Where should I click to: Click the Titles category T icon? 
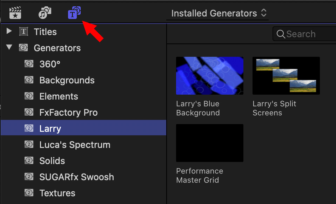click(x=23, y=32)
